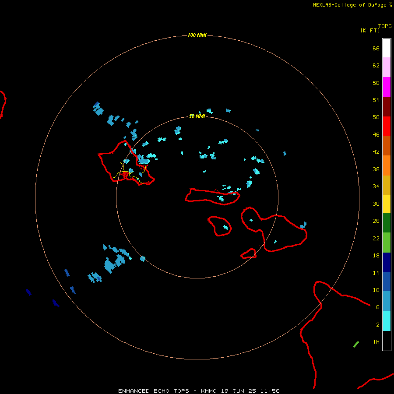
Task: Click the gold legend swatch
Action: click(x=387, y=185)
